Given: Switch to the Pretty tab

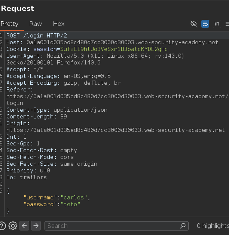Looking at the screenshot, I should point(10,24).
